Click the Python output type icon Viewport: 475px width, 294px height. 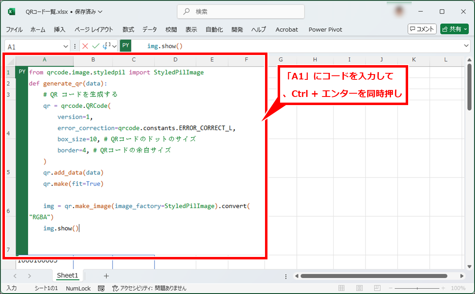coord(107,46)
